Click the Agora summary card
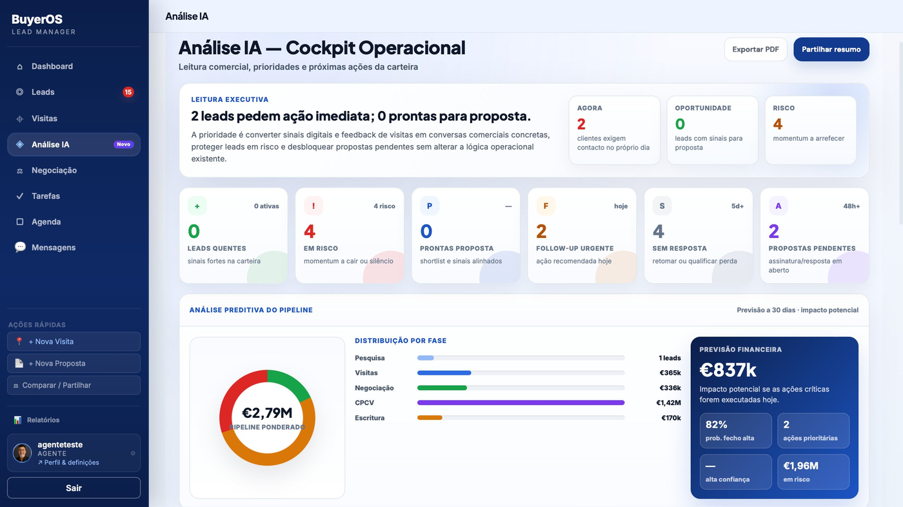The height and width of the screenshot is (507, 903). [614, 130]
